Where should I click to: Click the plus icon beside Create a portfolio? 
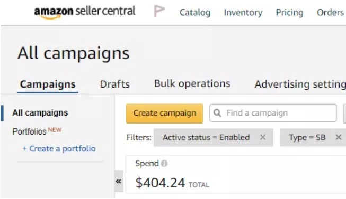25,149
